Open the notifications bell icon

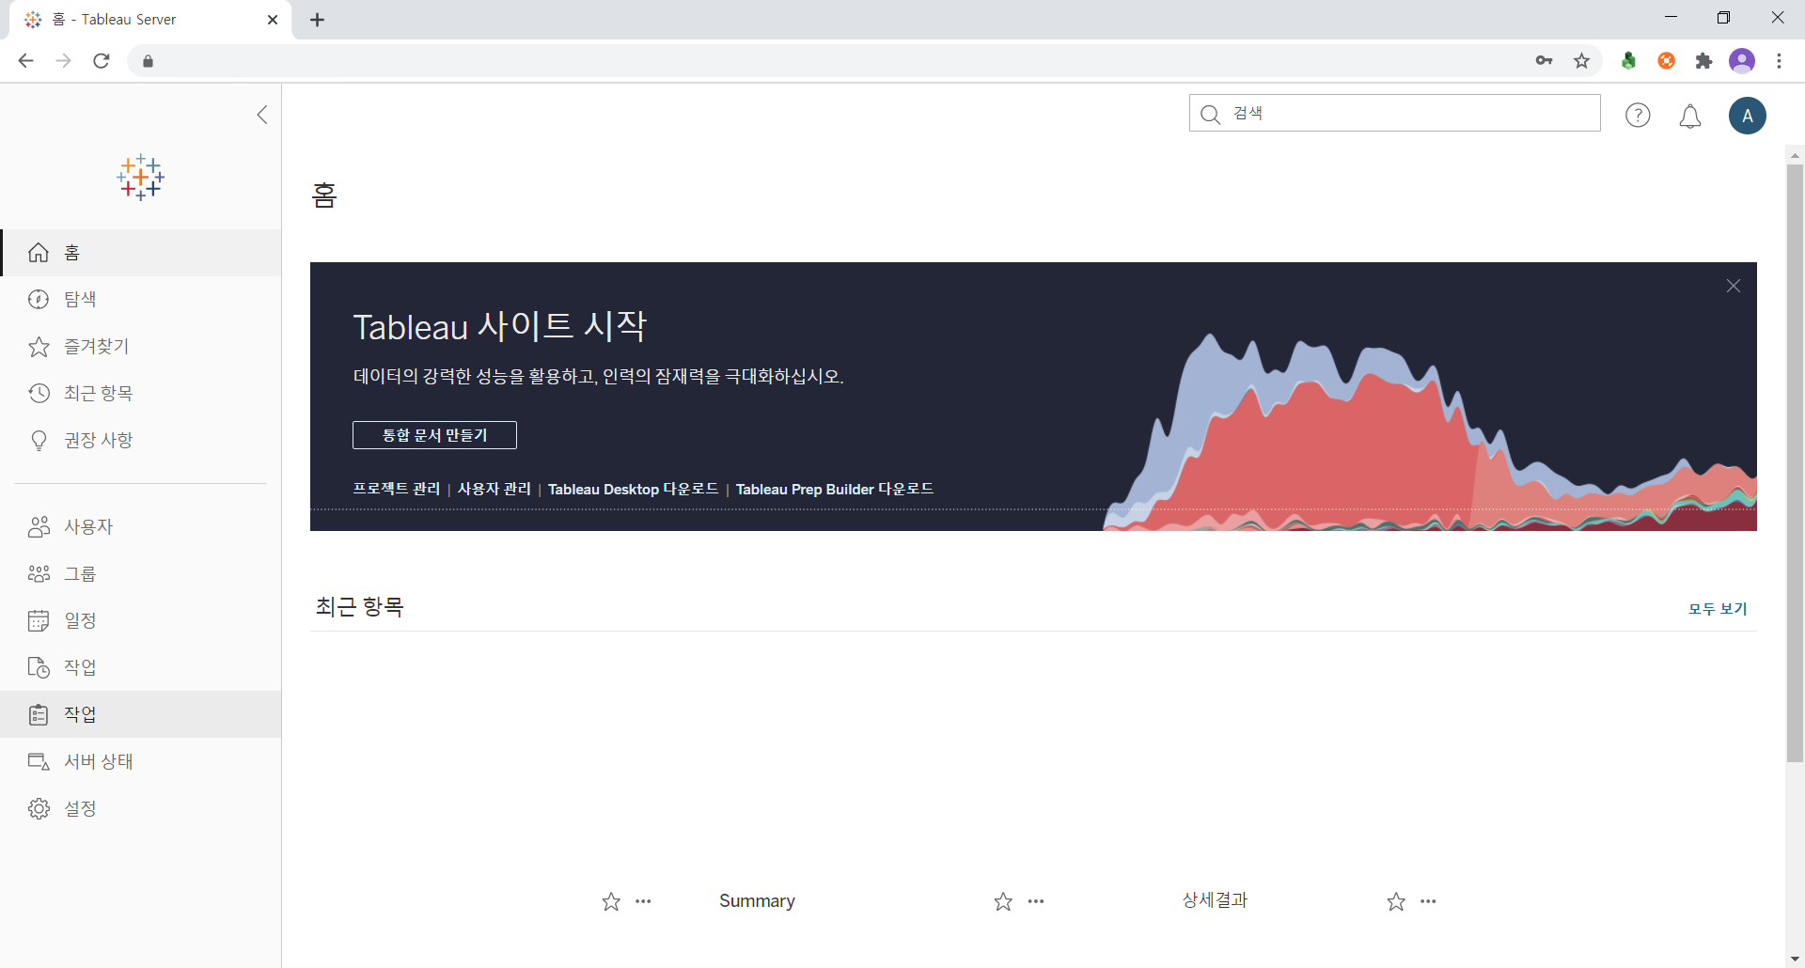coord(1690,116)
